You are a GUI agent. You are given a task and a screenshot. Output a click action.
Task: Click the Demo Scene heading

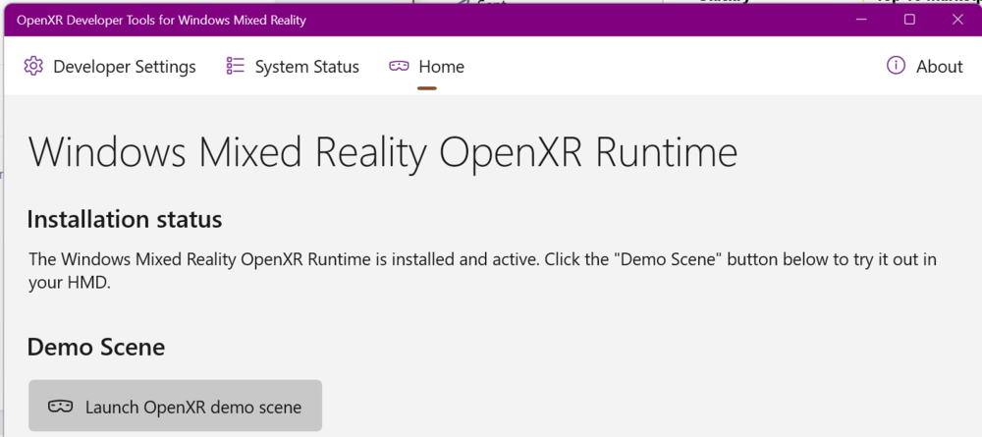96,347
